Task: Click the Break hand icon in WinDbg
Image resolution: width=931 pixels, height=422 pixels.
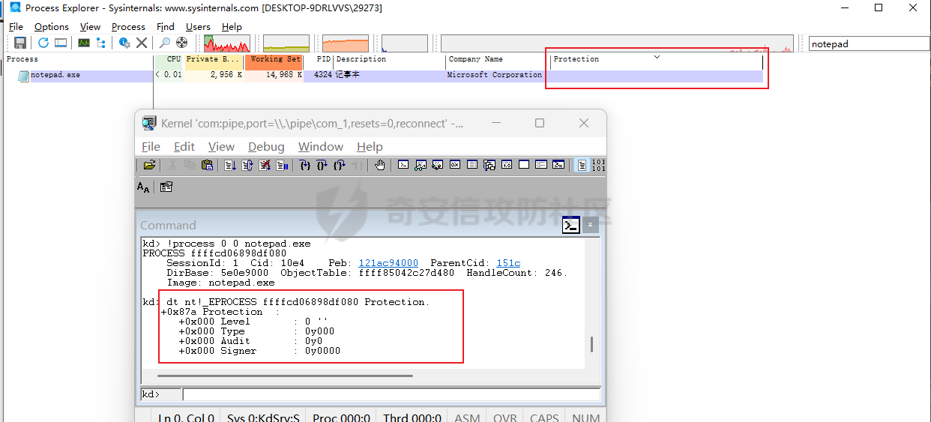Action: click(380, 165)
